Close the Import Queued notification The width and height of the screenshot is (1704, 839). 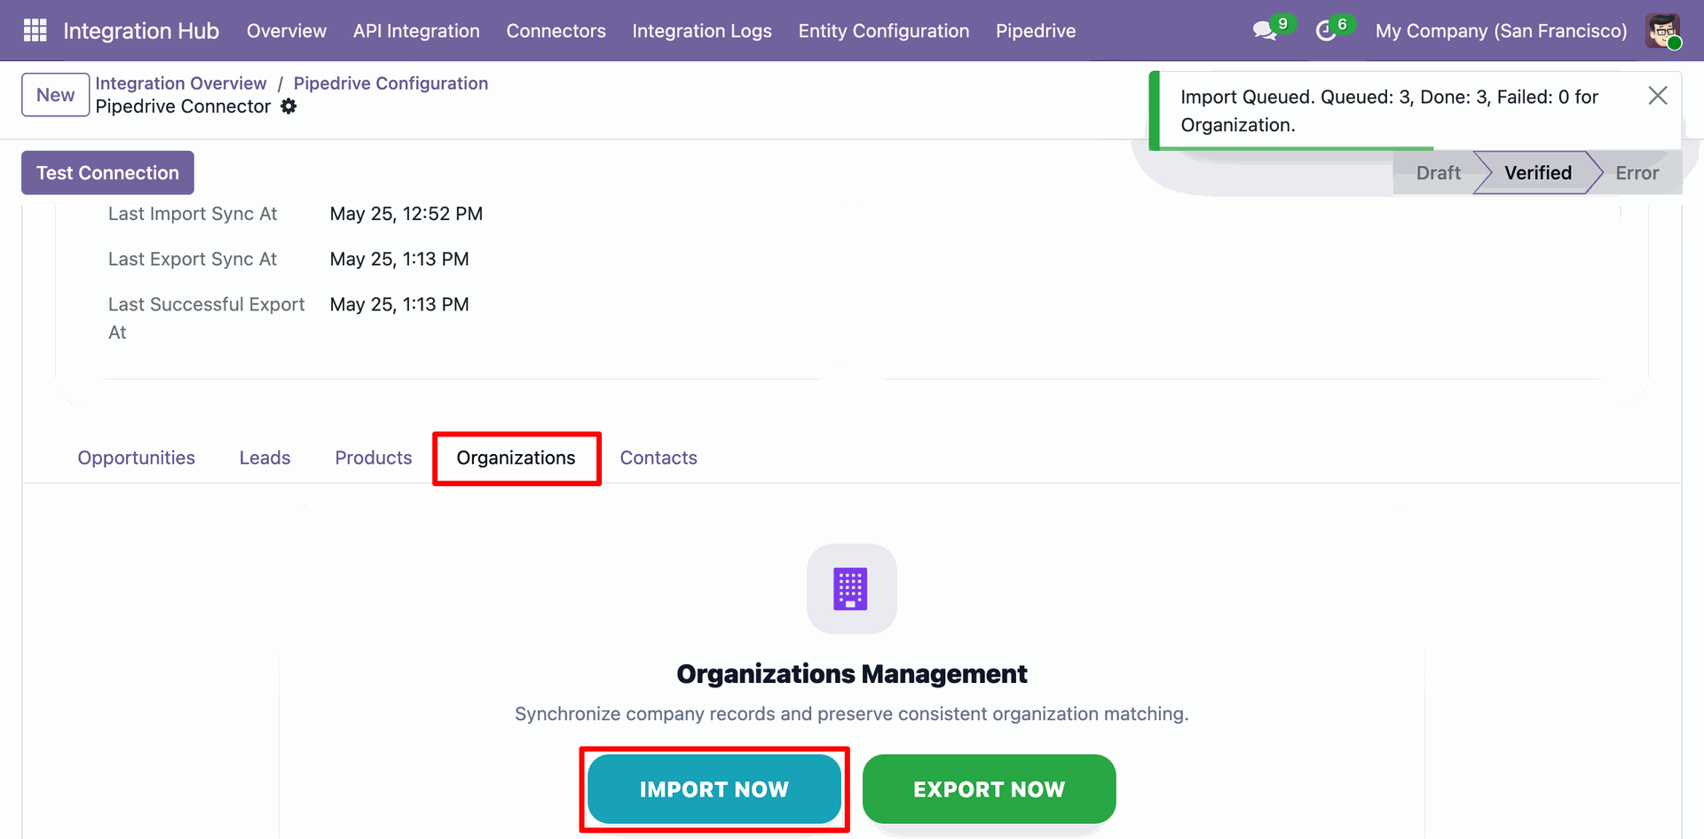[1657, 96]
